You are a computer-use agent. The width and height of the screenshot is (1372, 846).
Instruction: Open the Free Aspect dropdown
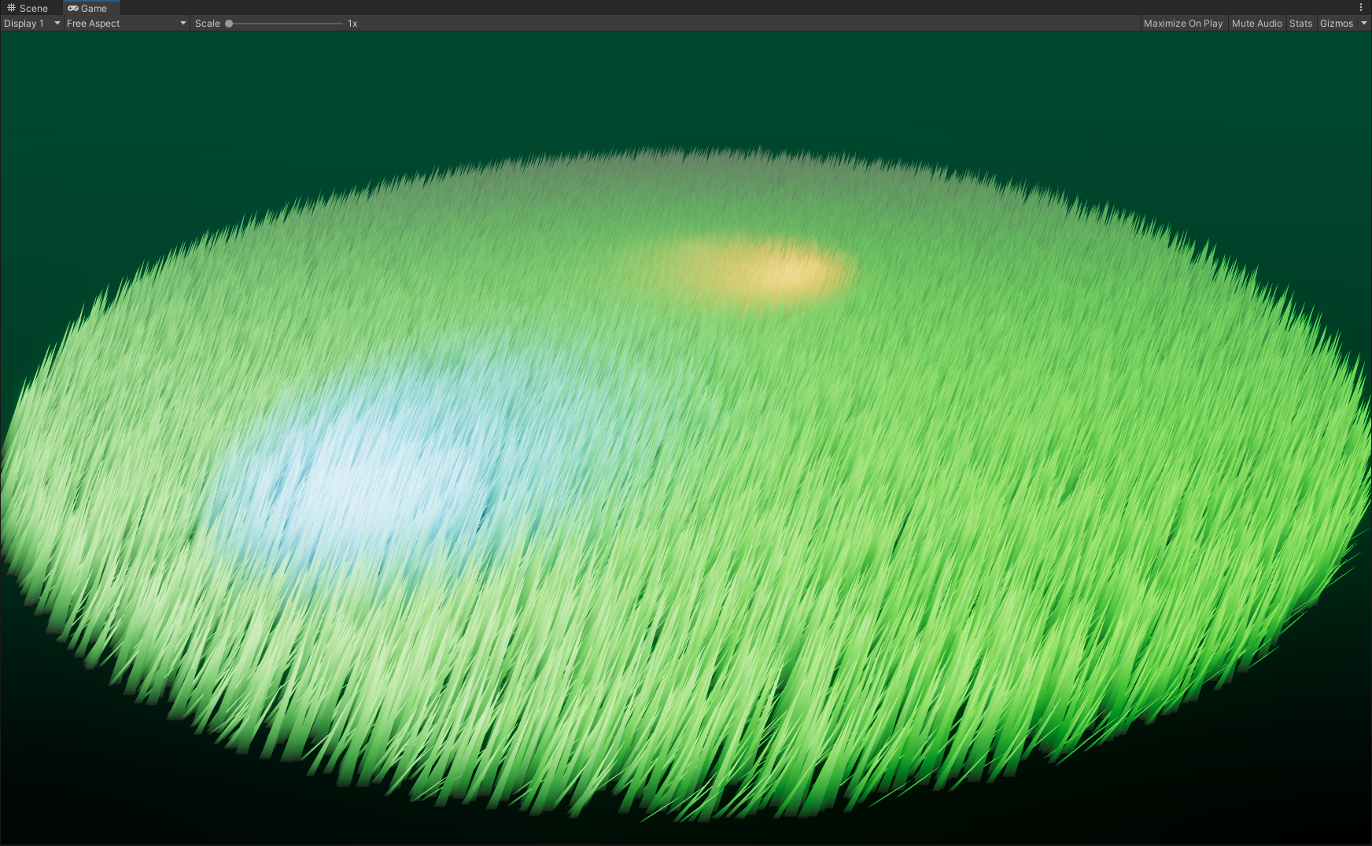pyautogui.click(x=127, y=24)
